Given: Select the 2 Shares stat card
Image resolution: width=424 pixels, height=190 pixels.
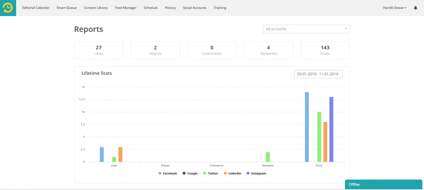Looking at the screenshot, I should (155, 50).
